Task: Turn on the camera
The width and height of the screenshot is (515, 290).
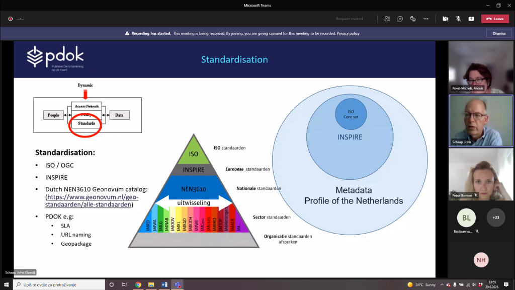Action: coord(445,19)
